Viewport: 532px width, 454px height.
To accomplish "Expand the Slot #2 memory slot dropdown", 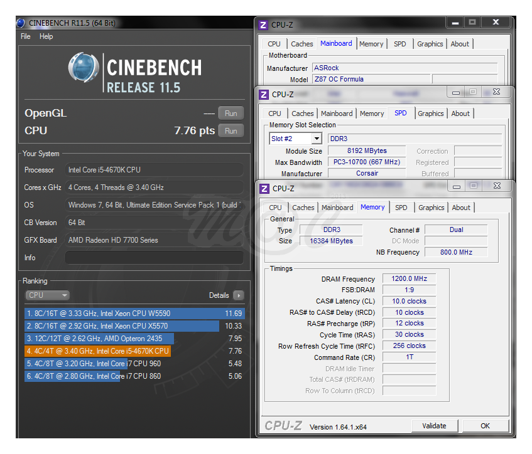I will [x=317, y=139].
